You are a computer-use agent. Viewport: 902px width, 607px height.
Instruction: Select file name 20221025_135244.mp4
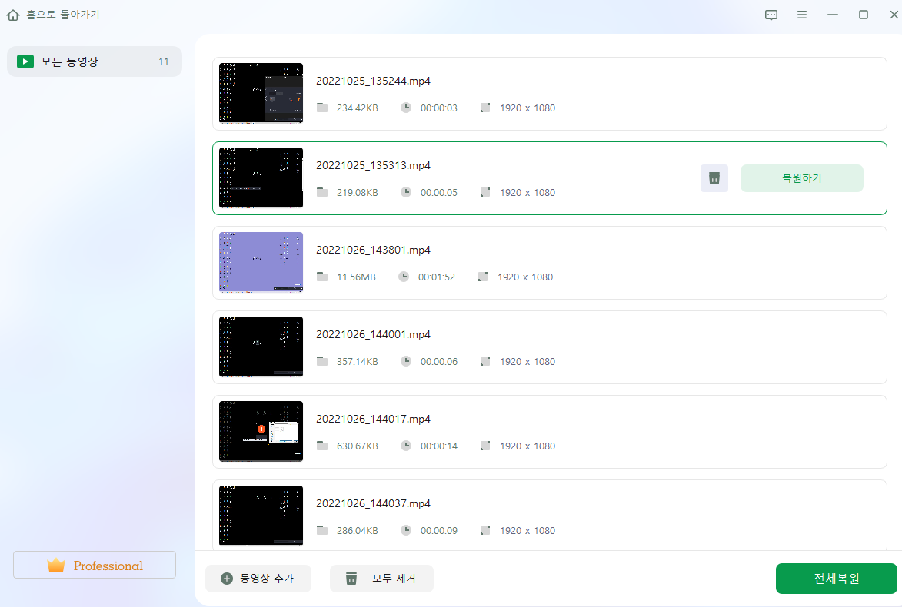(374, 81)
